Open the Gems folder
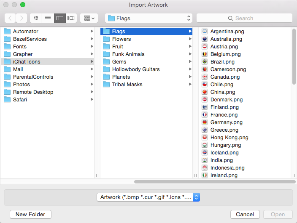The image size is (297, 223). point(146,61)
